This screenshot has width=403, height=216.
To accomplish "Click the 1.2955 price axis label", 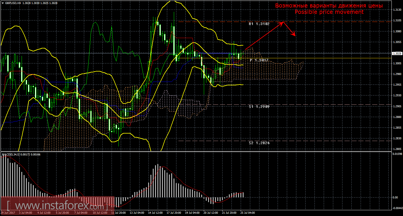I will tap(398, 85).
